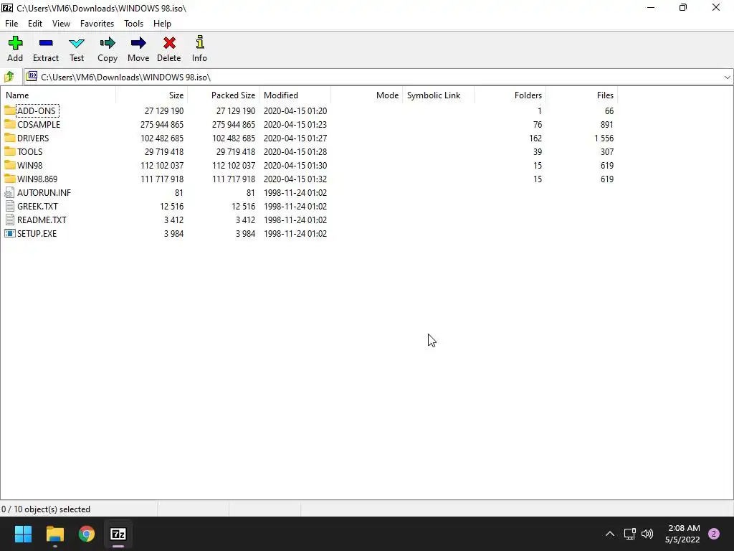Screen dimensions: 734x551
Task: Click the Symbolic Link column header
Action: click(x=438, y=95)
